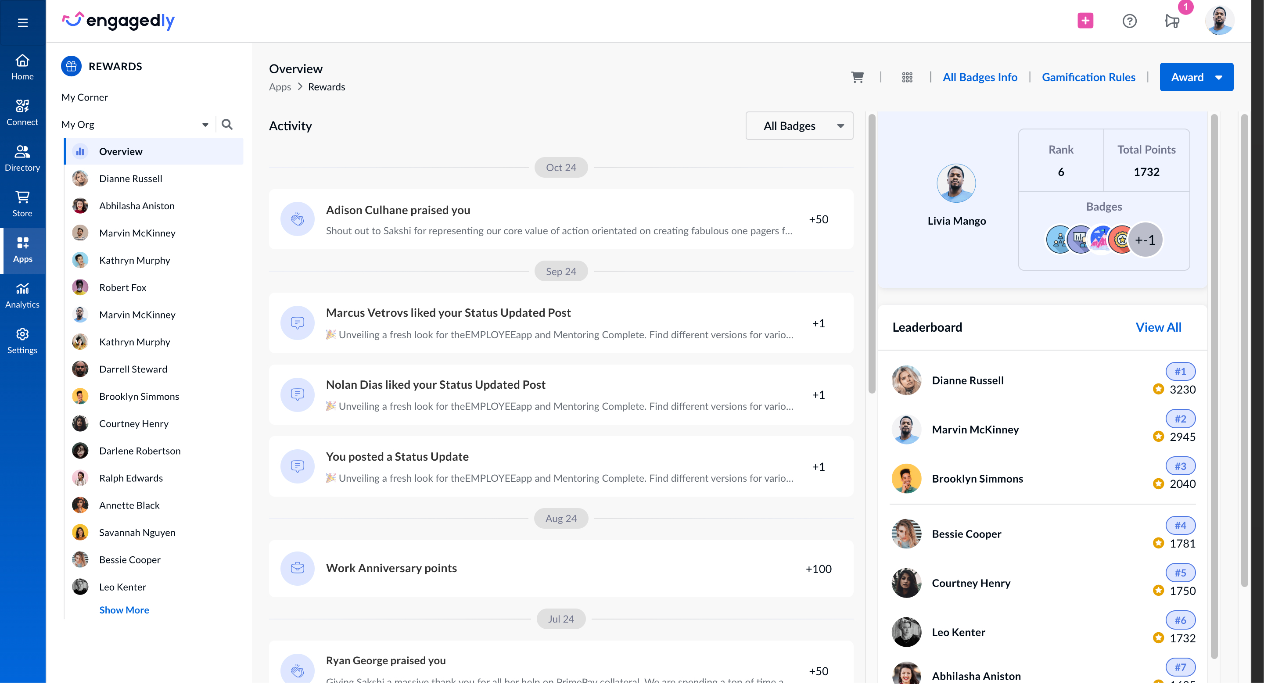Navigate to Apps via the breadcrumb
Viewport: 1264px width, 684px height.
[x=280, y=87]
